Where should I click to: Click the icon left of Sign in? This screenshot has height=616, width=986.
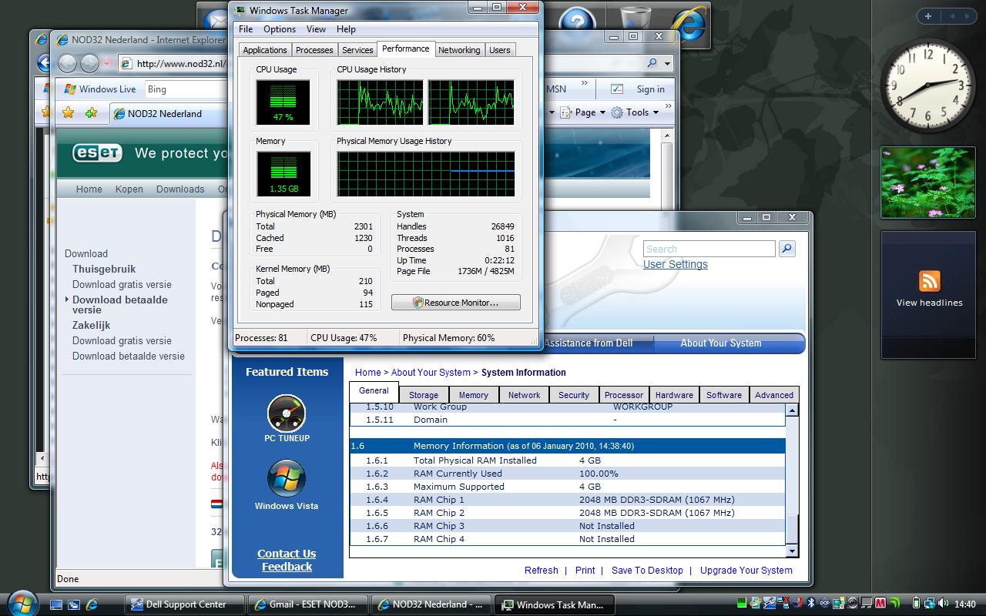617,89
